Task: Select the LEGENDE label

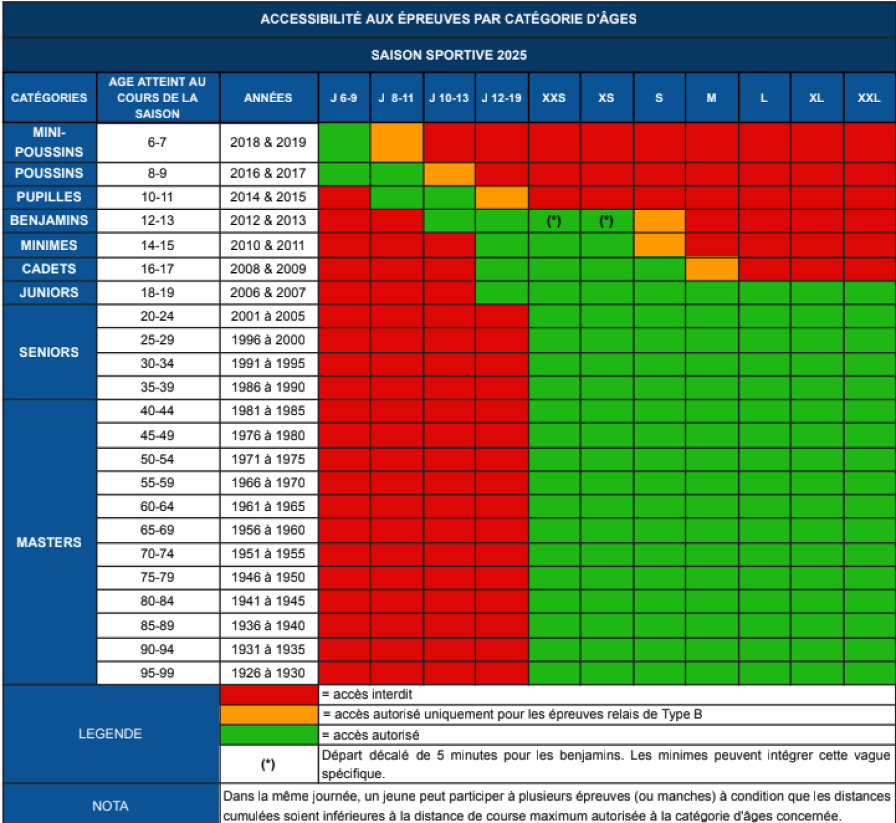Action: tap(110, 734)
